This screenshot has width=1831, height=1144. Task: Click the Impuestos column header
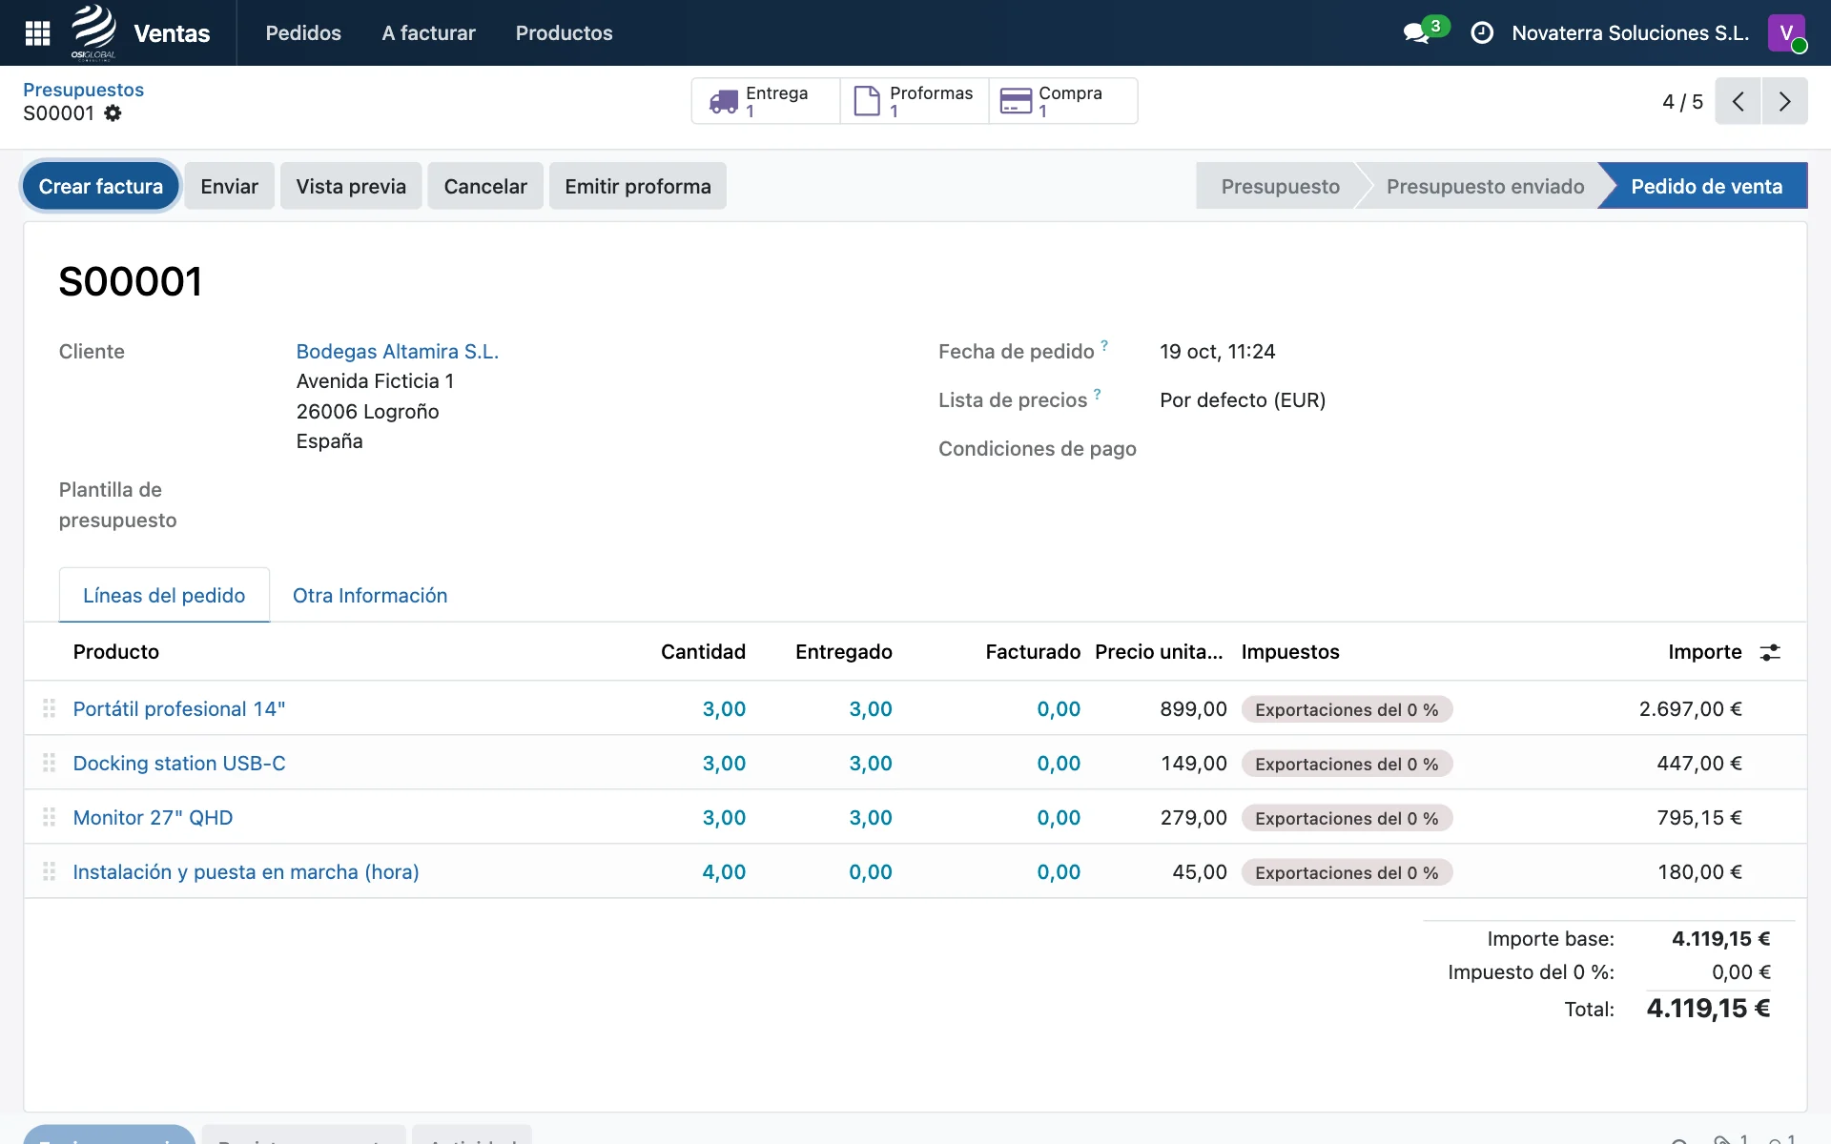coord(1290,651)
